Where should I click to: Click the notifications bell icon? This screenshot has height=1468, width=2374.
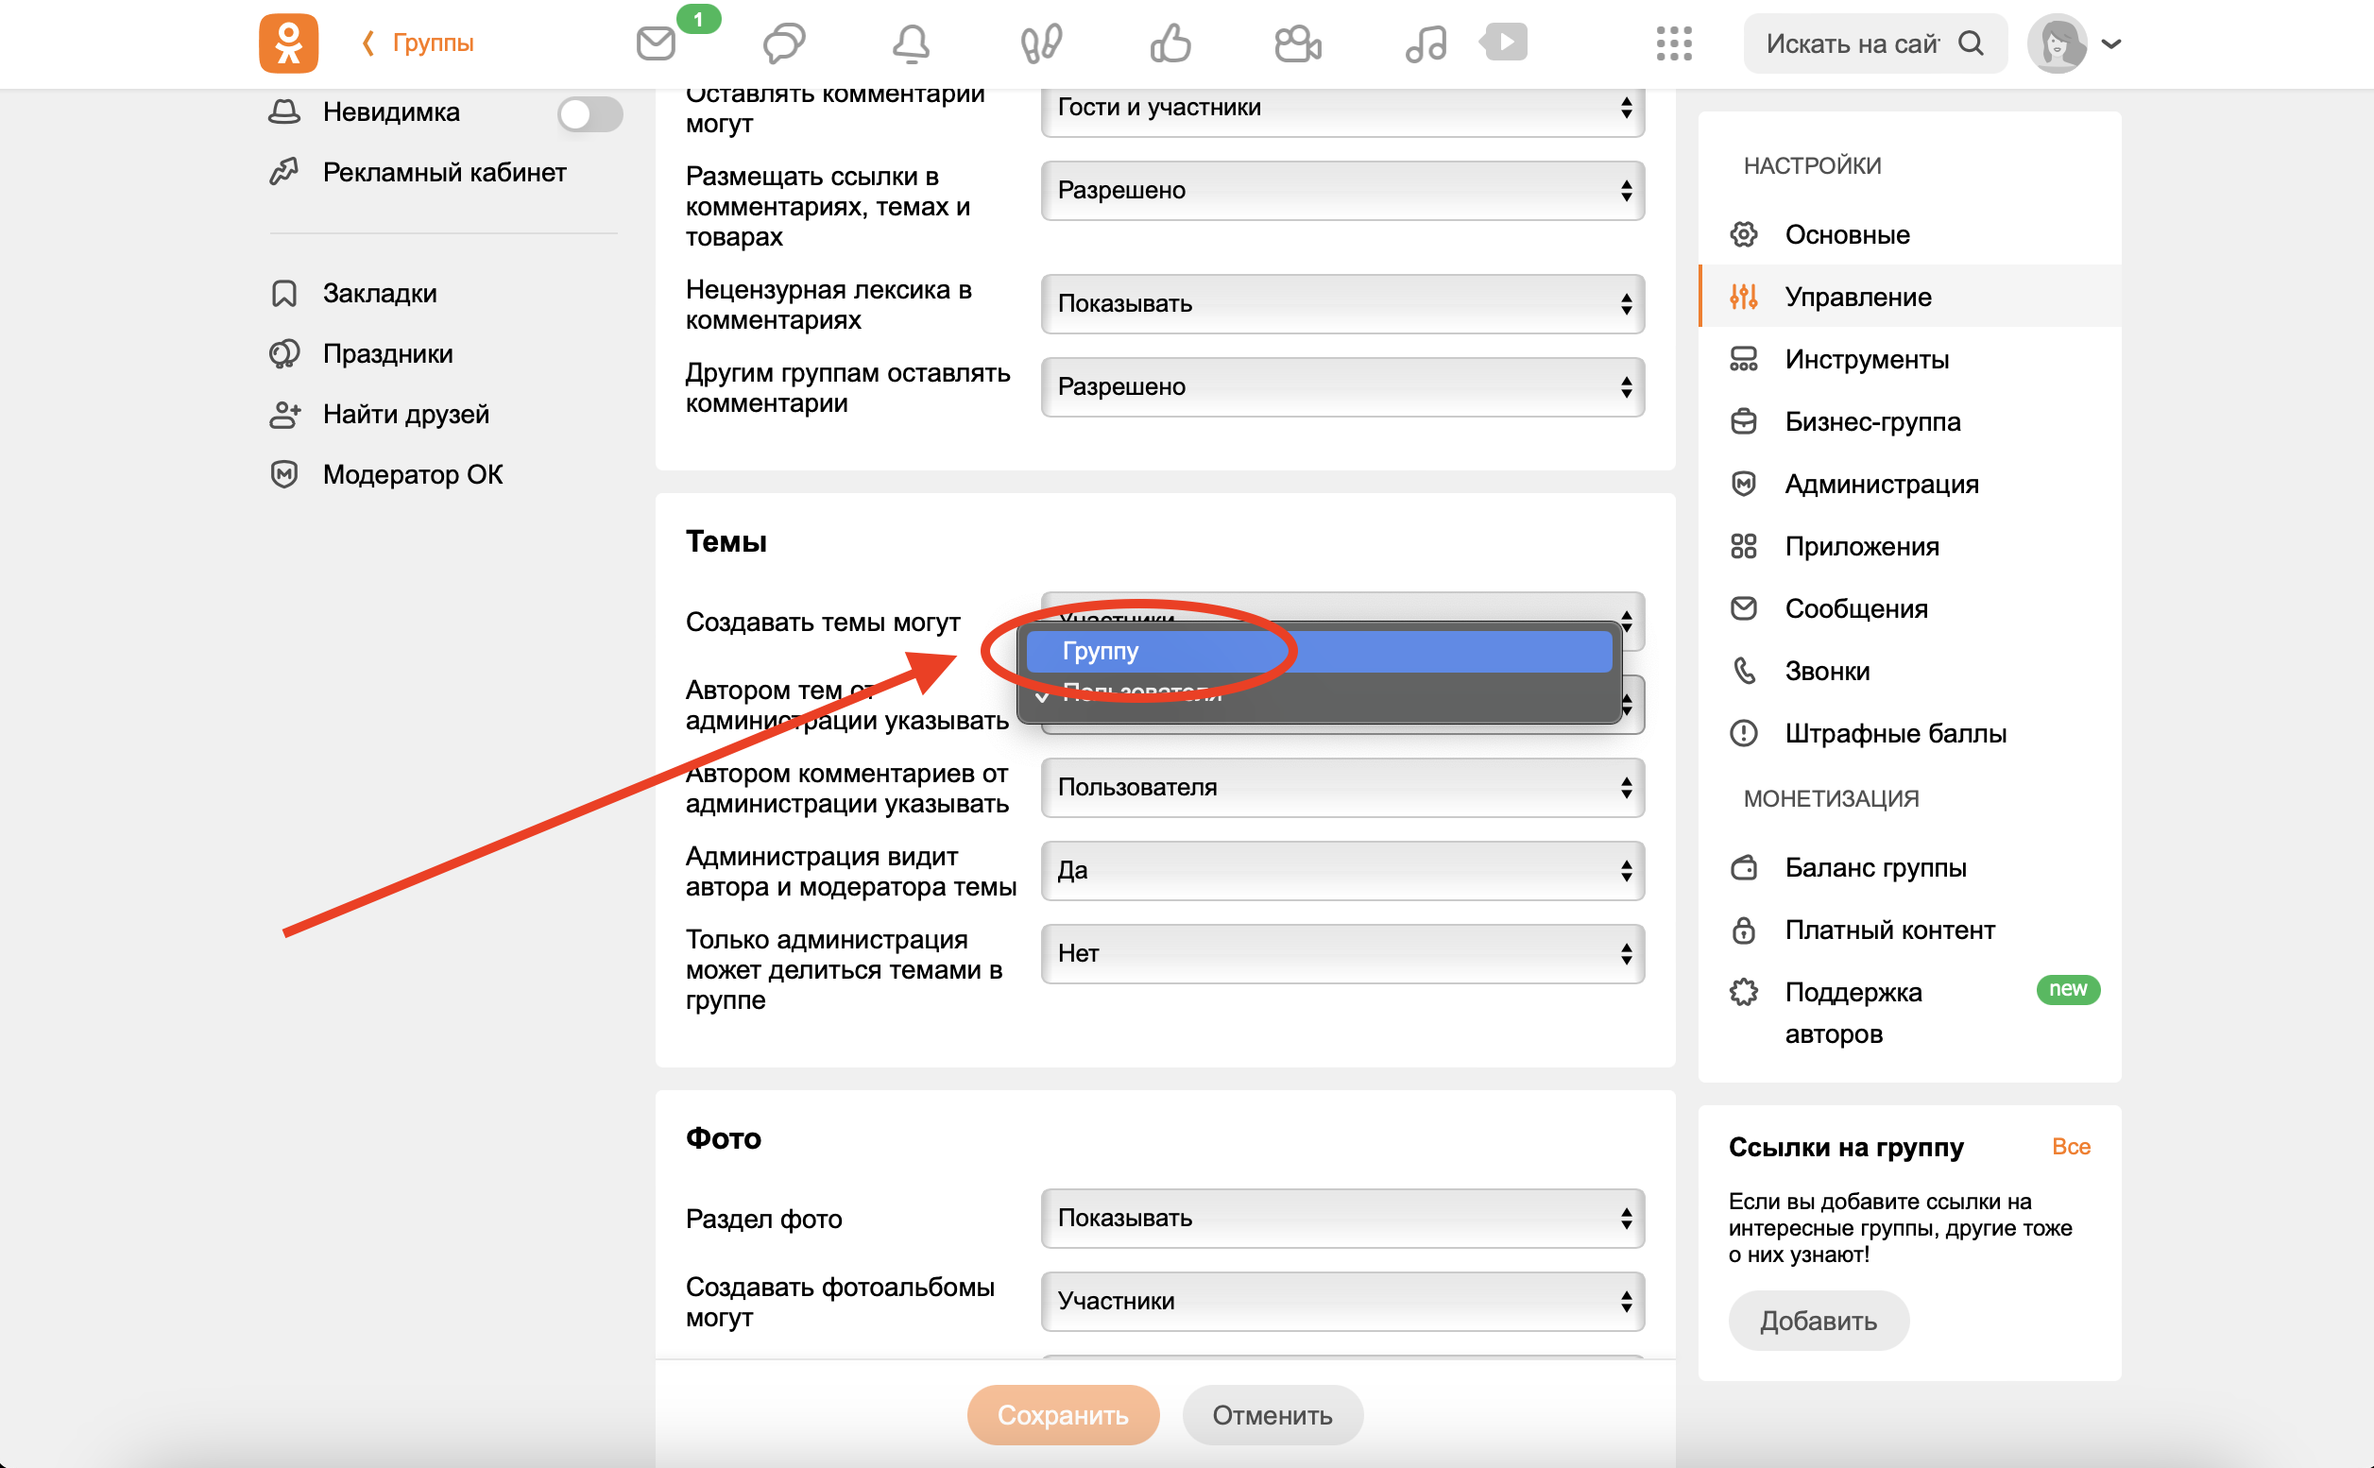(x=910, y=43)
